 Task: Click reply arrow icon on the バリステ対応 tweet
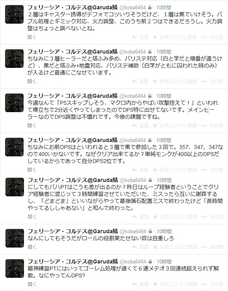[134, 81]
